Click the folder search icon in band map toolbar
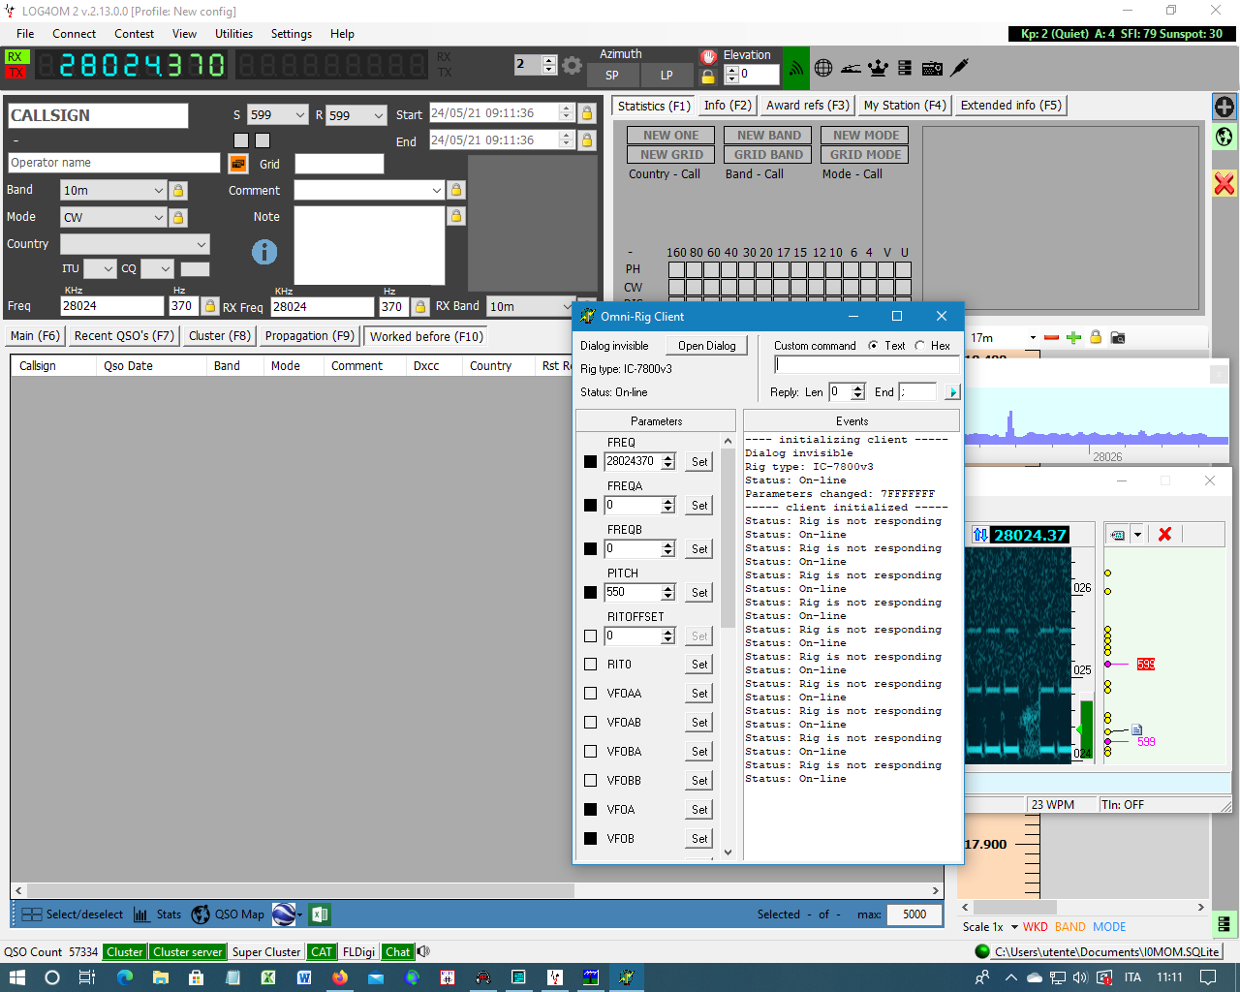Viewport: 1240px width, 992px height. click(1118, 337)
